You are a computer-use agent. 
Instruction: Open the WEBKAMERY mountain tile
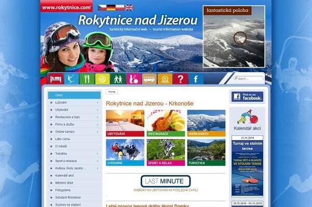(206, 123)
